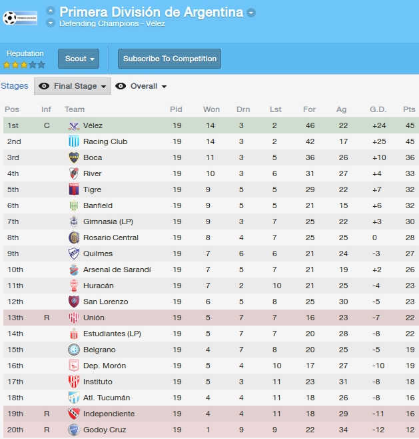Expand the Final Stage dropdown

(x=73, y=86)
